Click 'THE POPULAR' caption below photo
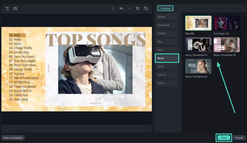This screenshot has height=143, width=247. (95, 103)
